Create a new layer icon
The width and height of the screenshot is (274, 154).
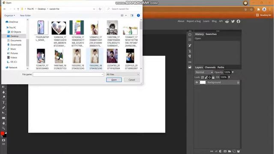pyautogui.click(x=234, y=151)
